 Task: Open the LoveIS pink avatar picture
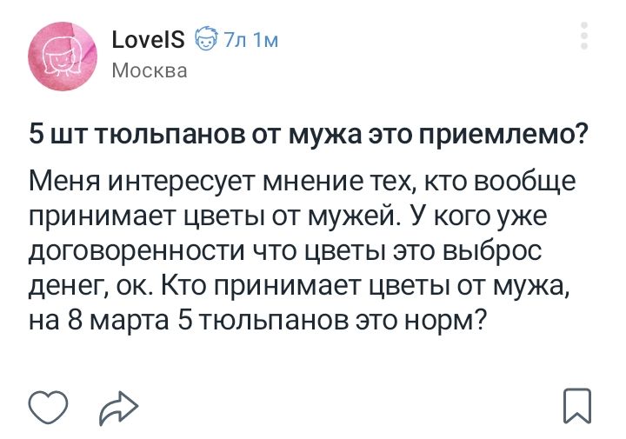[x=63, y=57]
